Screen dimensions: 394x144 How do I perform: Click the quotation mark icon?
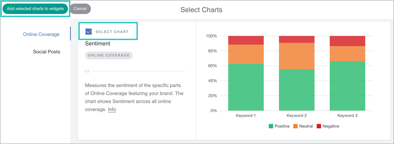87,71
